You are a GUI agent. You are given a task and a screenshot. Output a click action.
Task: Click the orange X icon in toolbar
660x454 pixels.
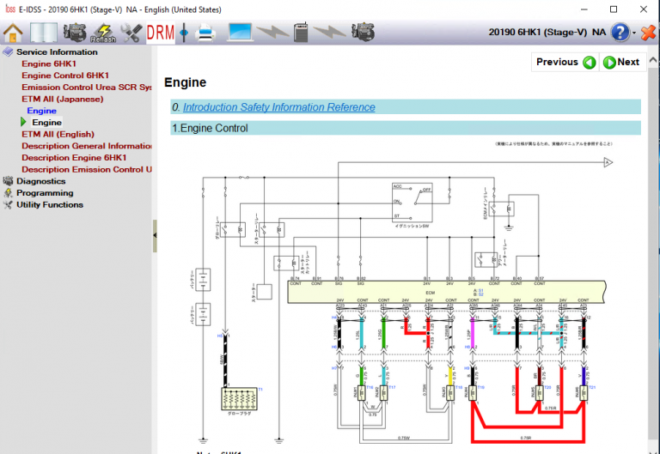click(x=647, y=33)
